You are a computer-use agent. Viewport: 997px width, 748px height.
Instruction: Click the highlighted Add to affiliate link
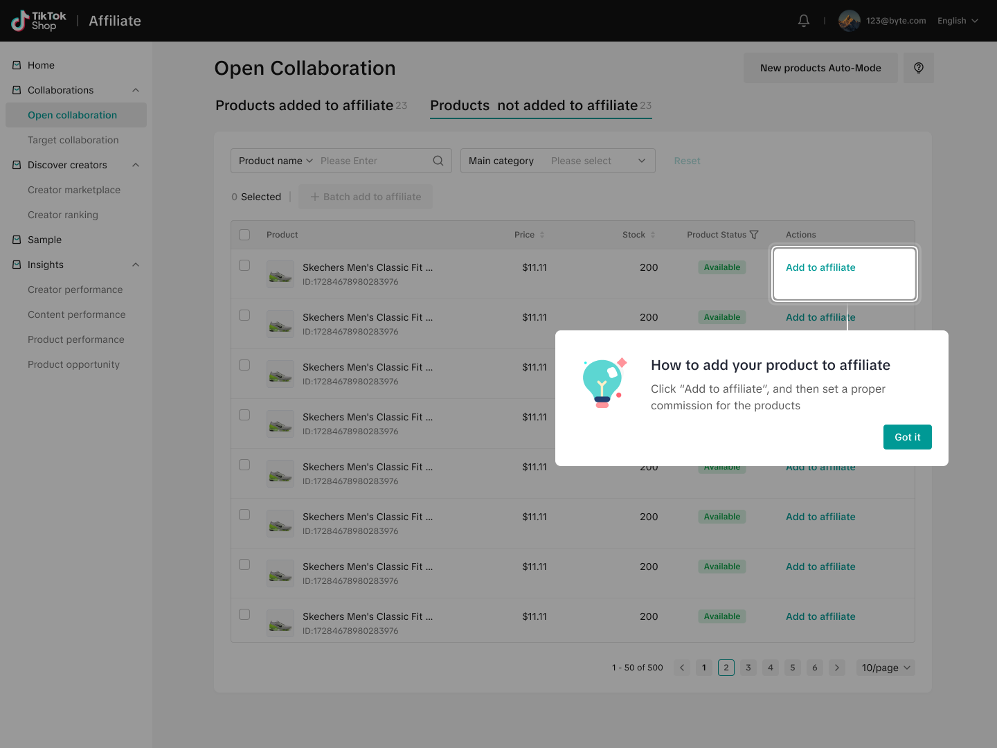click(820, 267)
